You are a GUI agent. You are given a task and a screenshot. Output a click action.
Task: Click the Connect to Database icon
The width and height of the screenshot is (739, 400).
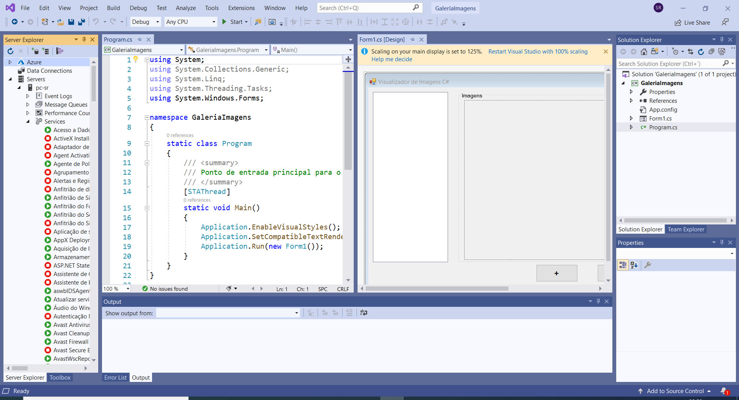tap(35, 51)
